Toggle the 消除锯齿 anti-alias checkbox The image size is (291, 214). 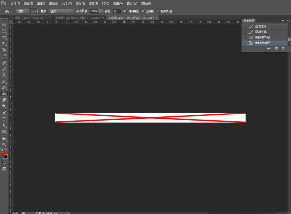(x=125, y=11)
